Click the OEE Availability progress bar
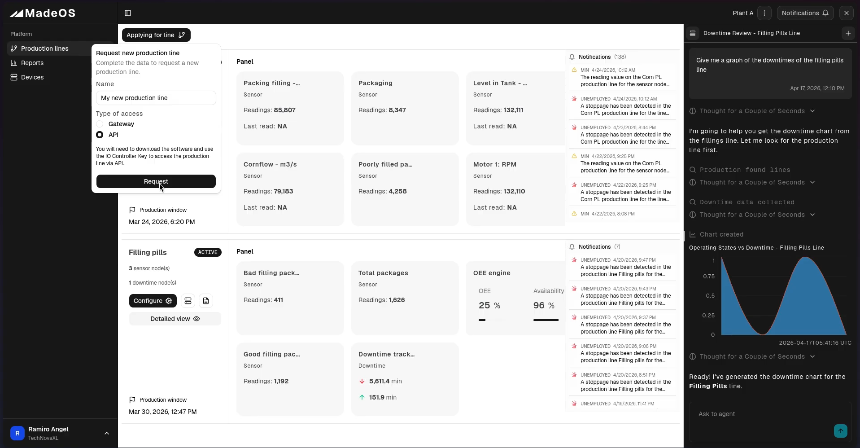The height and width of the screenshot is (448, 860). point(546,320)
